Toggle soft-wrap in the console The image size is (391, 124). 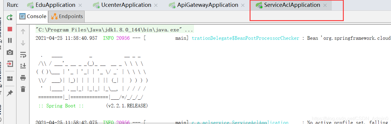tap(23, 55)
